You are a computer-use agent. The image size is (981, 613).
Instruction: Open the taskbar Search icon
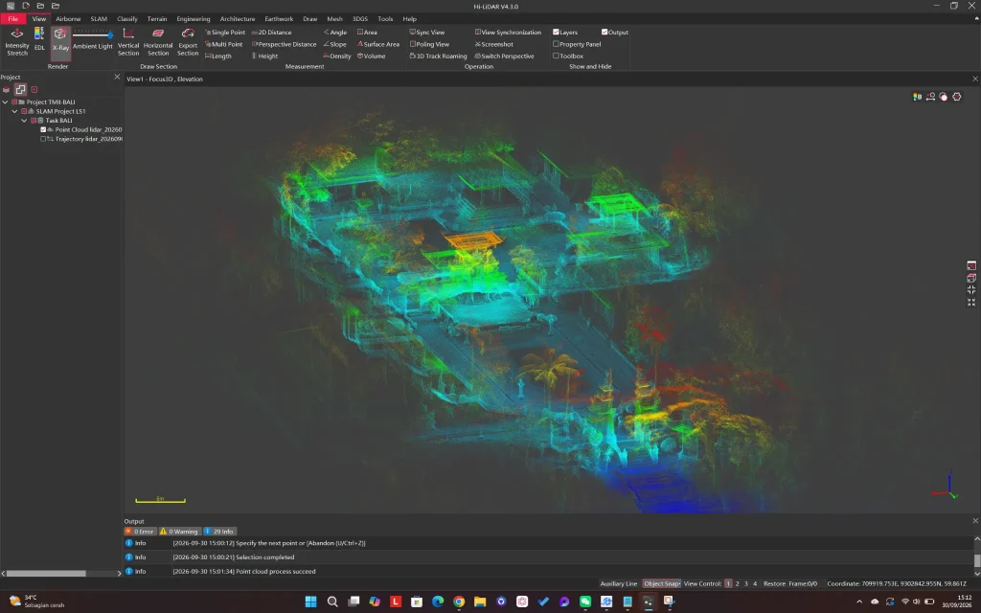332,602
